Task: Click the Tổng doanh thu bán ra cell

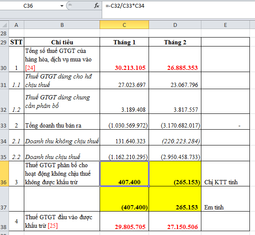Action: point(62,122)
